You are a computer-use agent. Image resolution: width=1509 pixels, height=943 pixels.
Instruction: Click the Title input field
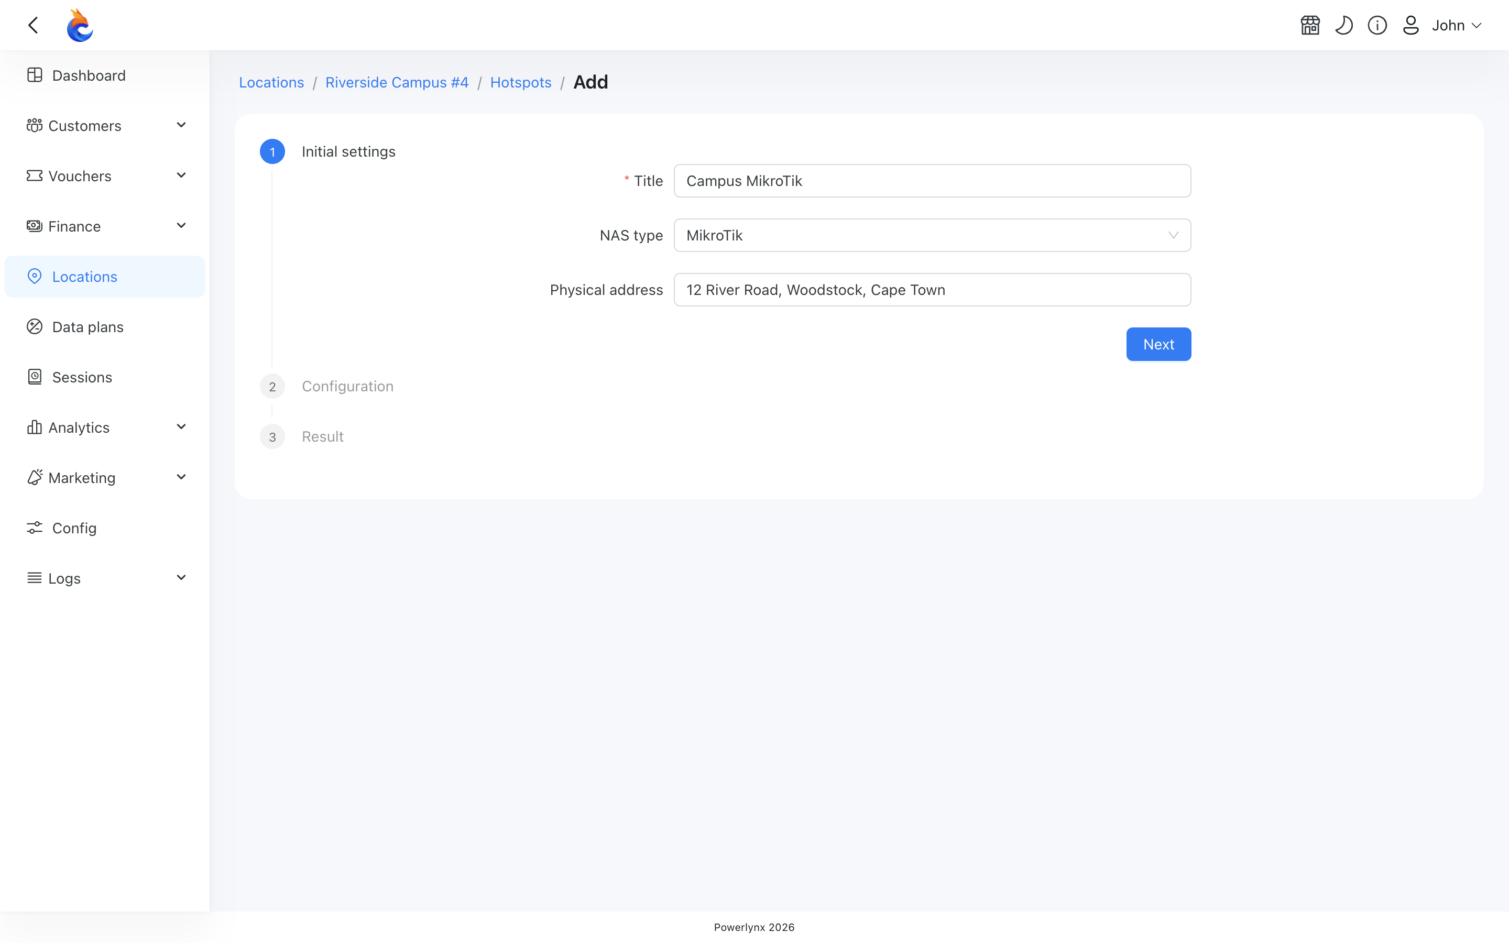pos(932,181)
